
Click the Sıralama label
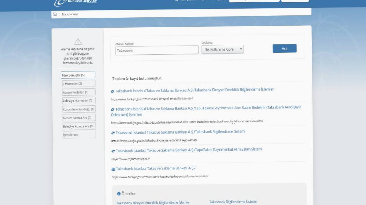click(x=207, y=43)
